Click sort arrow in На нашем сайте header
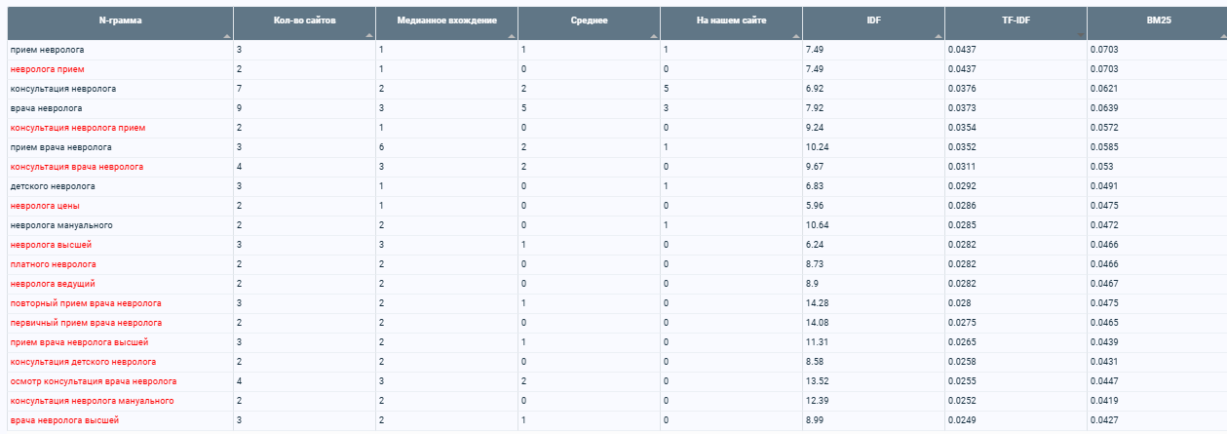Viewport: 1227px width, 434px height. (x=796, y=34)
